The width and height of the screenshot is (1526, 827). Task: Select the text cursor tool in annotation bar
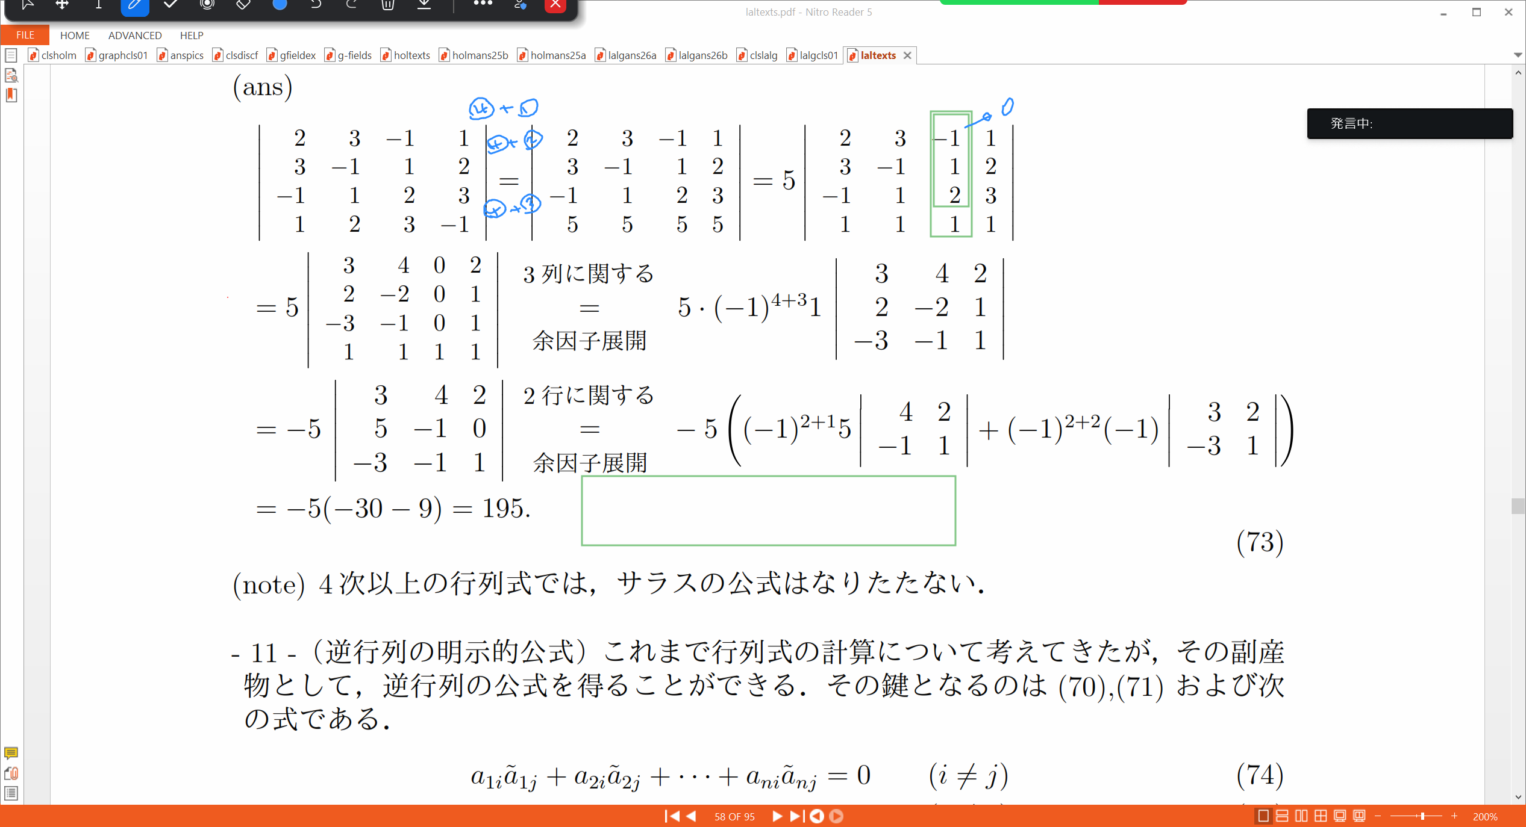[98, 5]
